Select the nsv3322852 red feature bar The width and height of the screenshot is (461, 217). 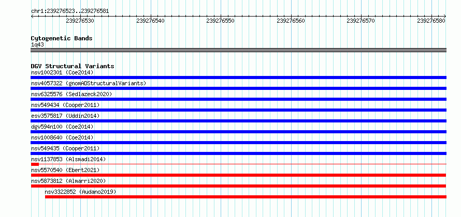(x=246, y=197)
